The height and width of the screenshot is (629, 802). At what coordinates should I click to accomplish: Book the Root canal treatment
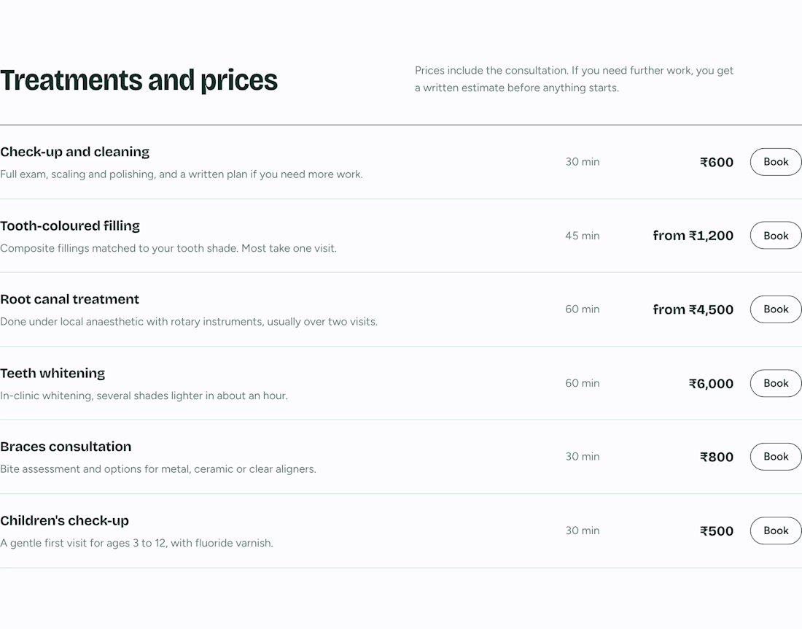pos(776,309)
